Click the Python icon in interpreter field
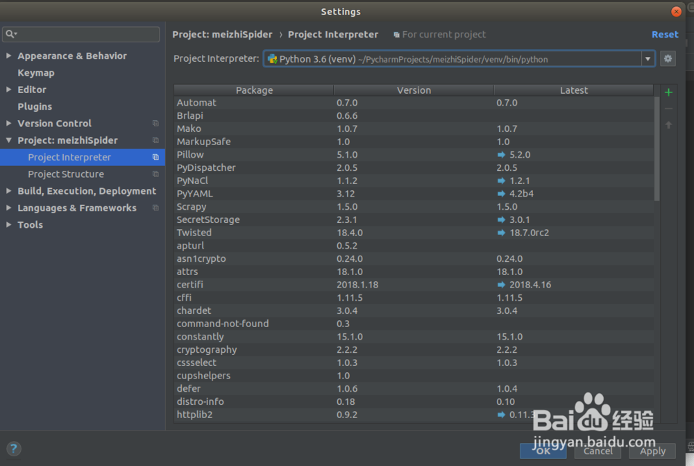Image resolution: width=694 pixels, height=466 pixels. coord(272,59)
